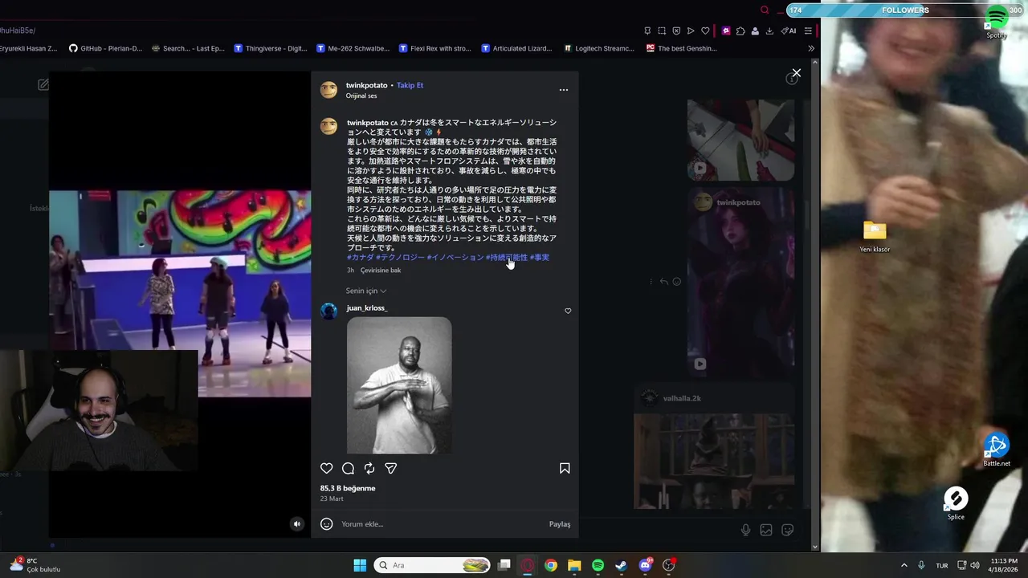This screenshot has width=1028, height=578.
Task: Open the Splice desktop shortcut
Action: [956, 504]
